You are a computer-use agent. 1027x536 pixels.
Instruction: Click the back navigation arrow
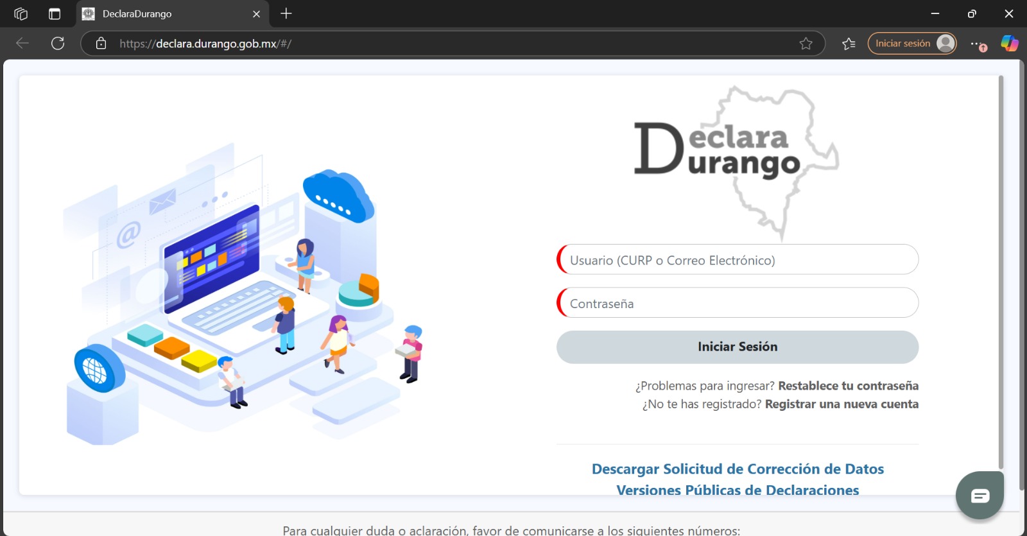point(22,44)
